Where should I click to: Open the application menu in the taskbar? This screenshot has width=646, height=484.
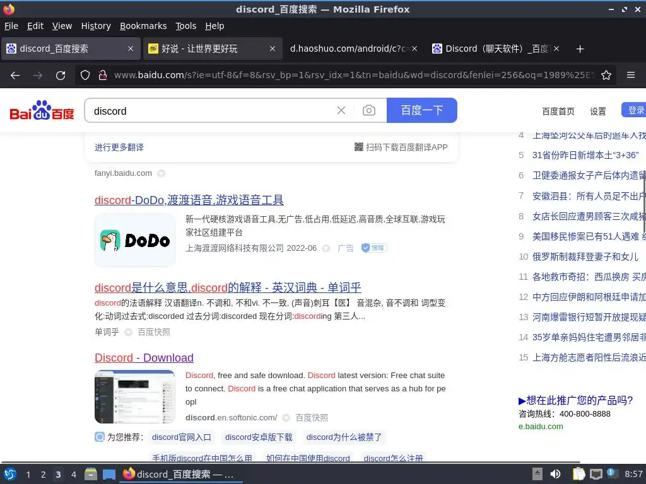(x=10, y=475)
